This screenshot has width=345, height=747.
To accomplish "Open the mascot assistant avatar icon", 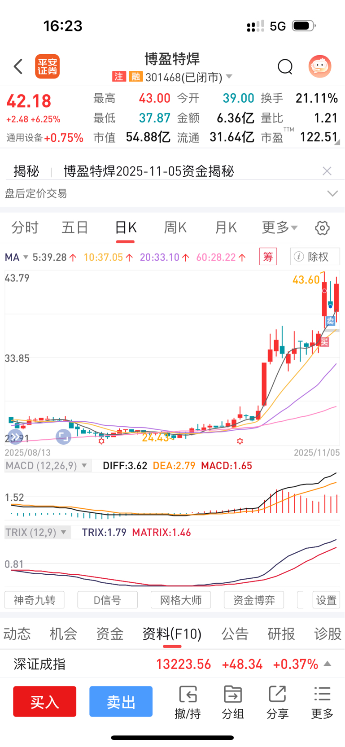I will 320,66.
